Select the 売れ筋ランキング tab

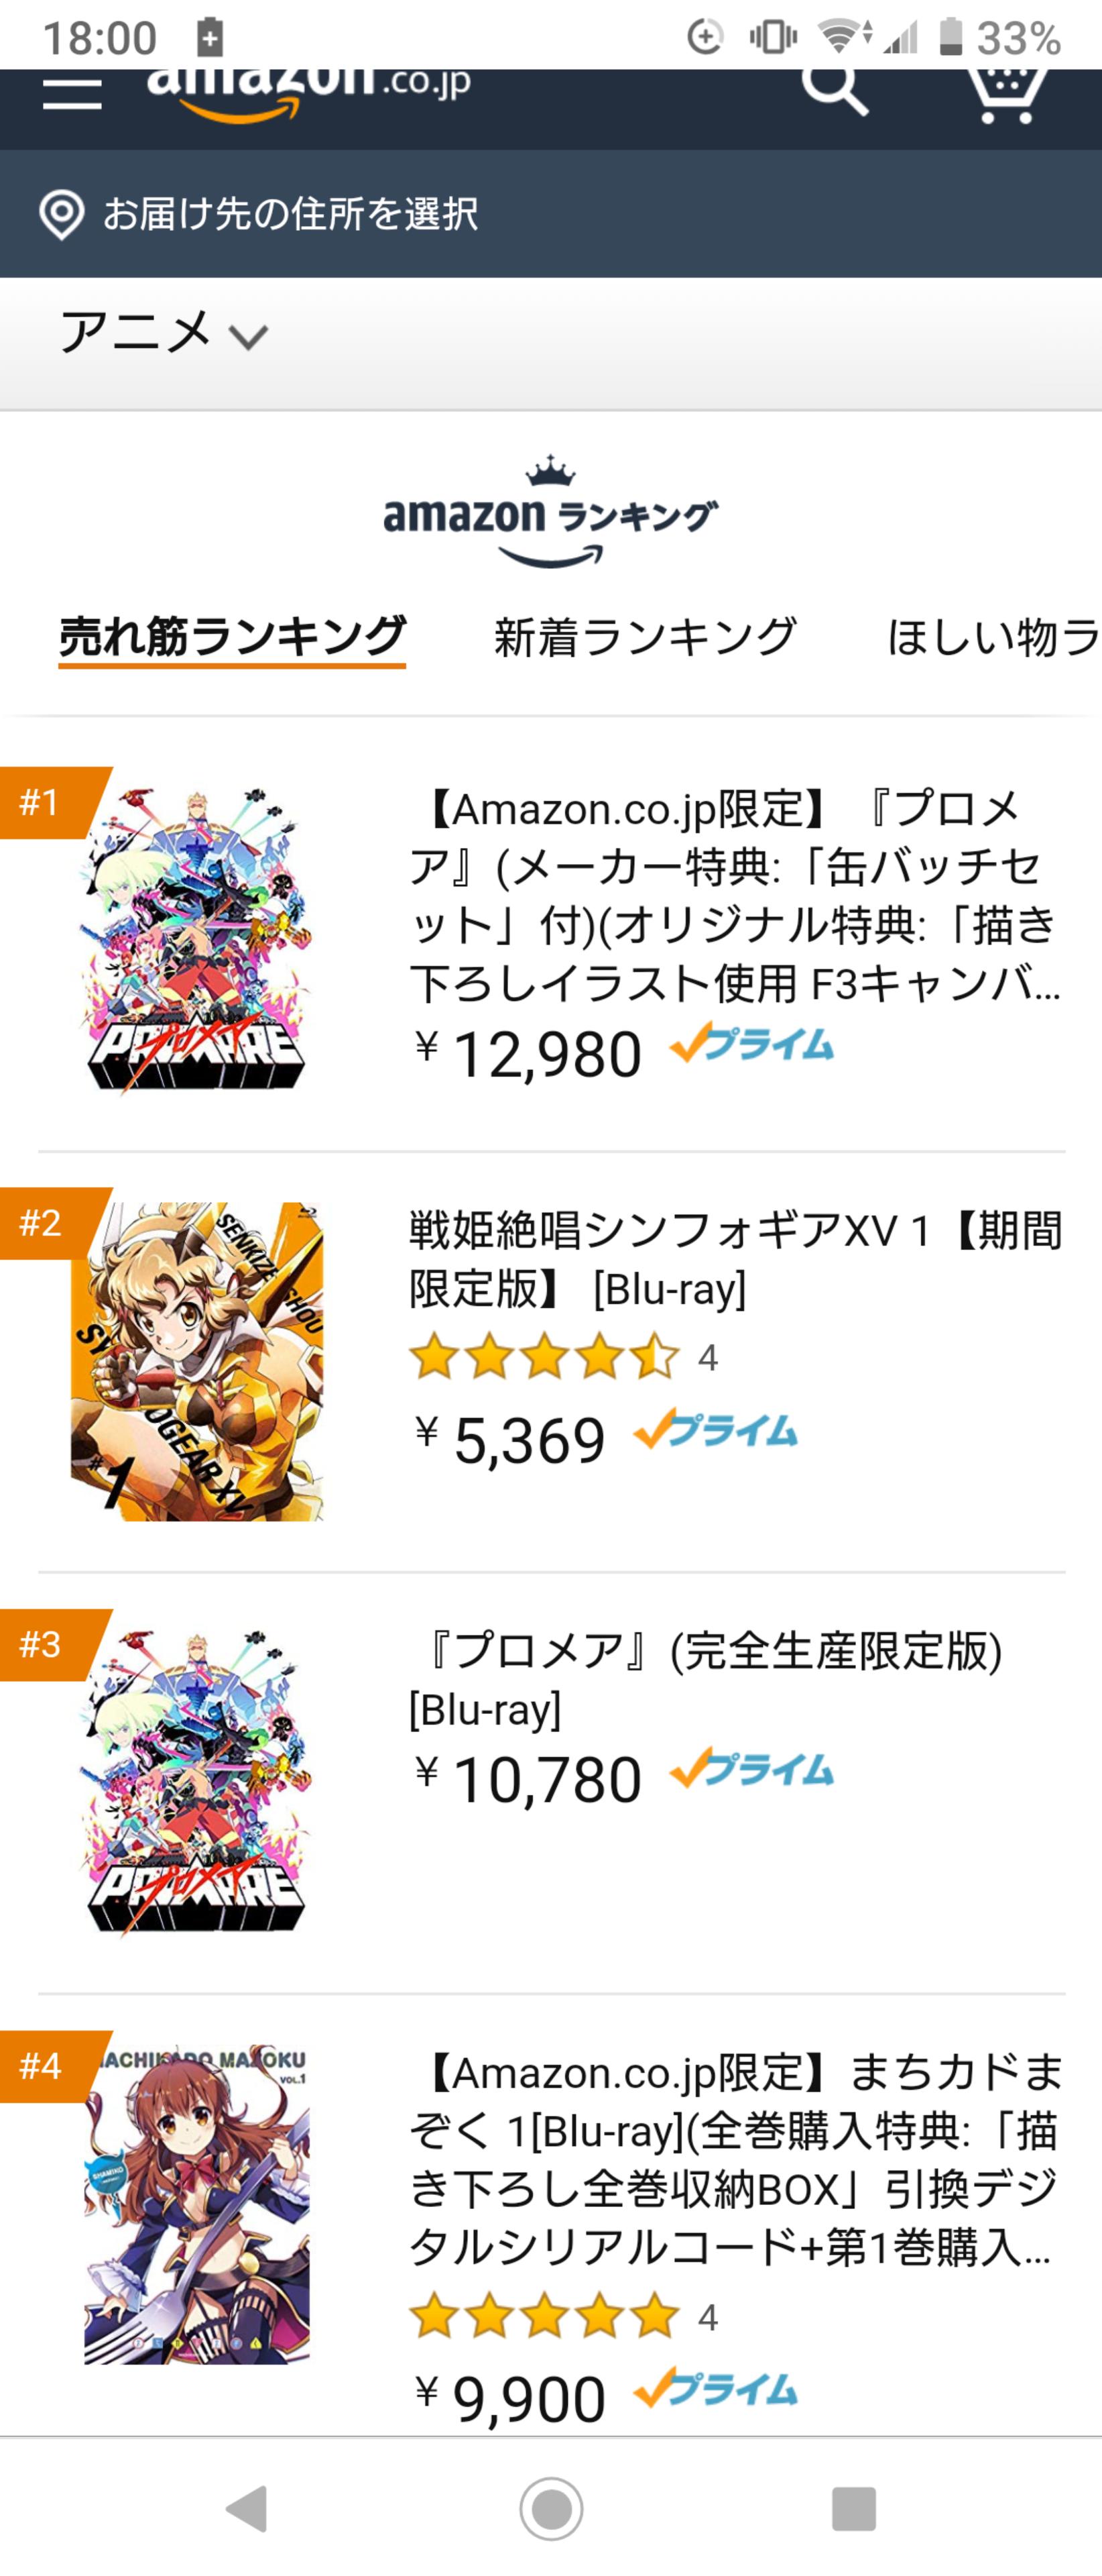(x=232, y=637)
